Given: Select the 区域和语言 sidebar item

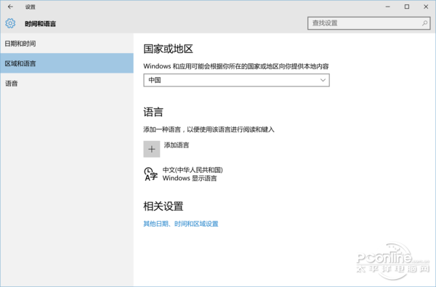Looking at the screenshot, I should coord(67,63).
